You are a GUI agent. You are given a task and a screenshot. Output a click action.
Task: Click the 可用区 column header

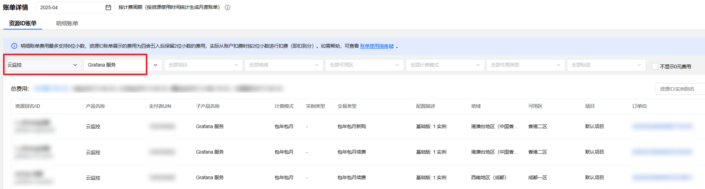pyautogui.click(x=535, y=106)
